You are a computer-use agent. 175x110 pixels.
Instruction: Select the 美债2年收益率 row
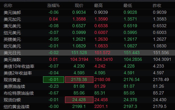click(x=87, y=73)
